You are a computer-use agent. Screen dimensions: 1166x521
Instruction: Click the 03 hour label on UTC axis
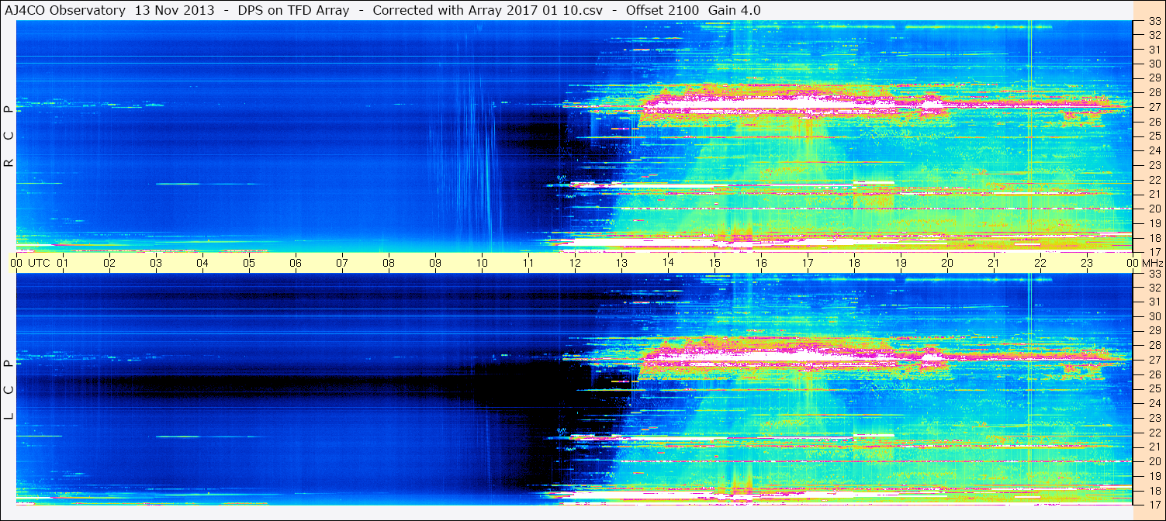156,263
